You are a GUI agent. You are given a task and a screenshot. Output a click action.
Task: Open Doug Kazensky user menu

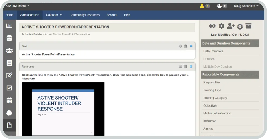click(x=246, y=6)
